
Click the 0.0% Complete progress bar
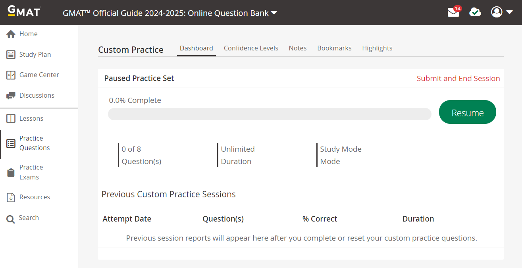(270, 114)
